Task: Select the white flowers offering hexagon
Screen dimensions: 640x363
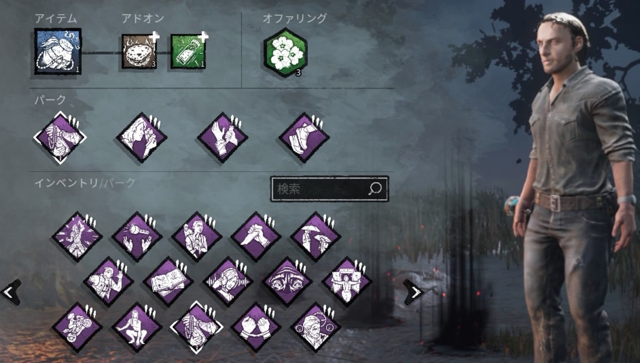Action: click(285, 52)
